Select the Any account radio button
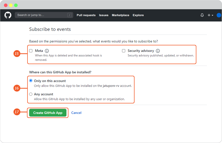The height and width of the screenshot is (143, 222). click(31, 94)
